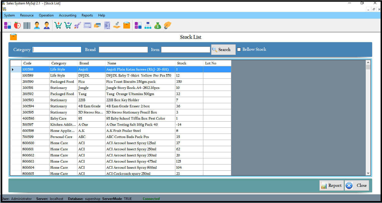Screen dimensions: 382x203
Task: Open the orange stock box toolbar icon
Action: click(127, 25)
